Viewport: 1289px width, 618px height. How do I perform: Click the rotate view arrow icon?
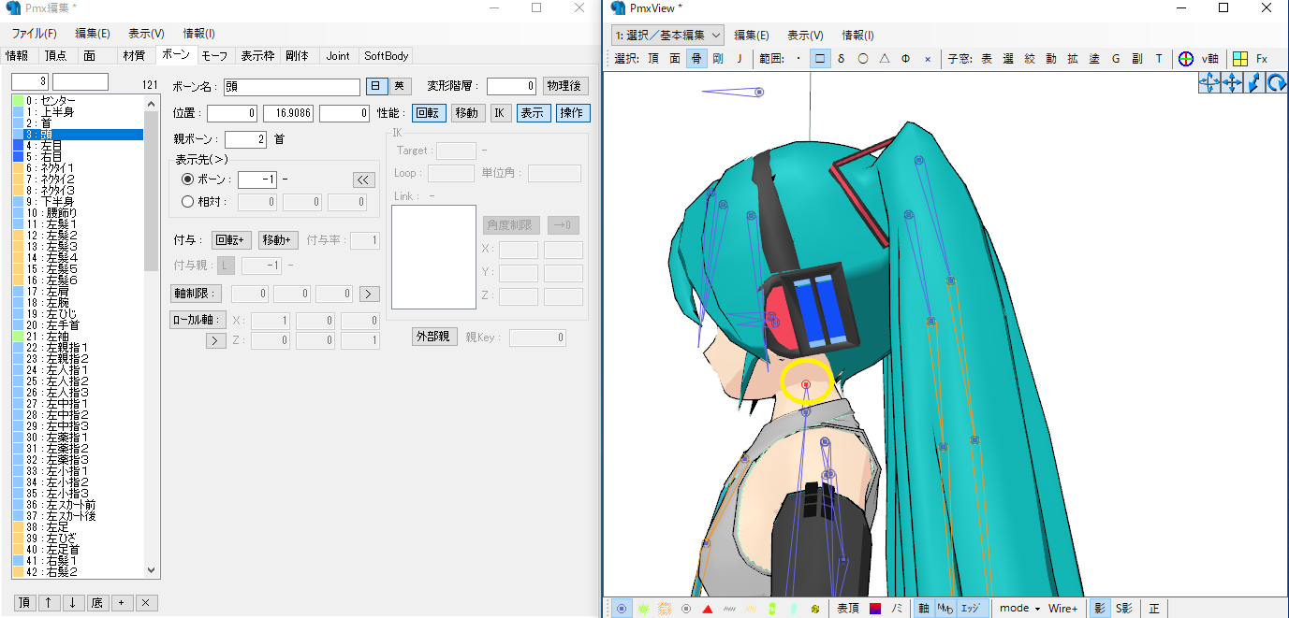tap(1277, 83)
